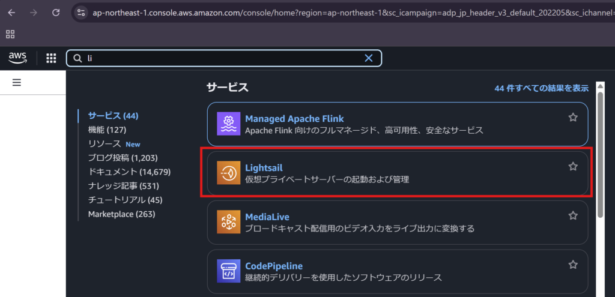Click the Managed Apache Flink service icon
The height and width of the screenshot is (297, 615).
click(228, 124)
